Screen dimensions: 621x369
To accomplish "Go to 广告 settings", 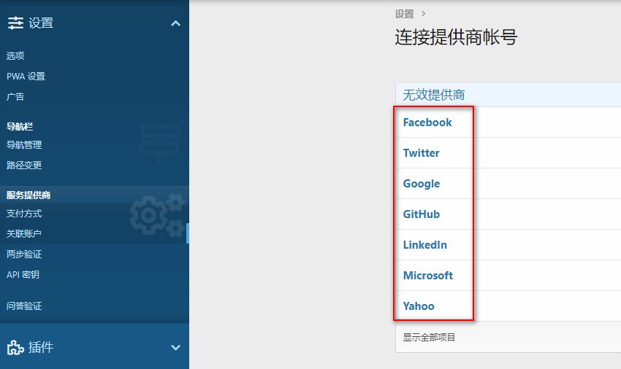I will pyautogui.click(x=15, y=96).
